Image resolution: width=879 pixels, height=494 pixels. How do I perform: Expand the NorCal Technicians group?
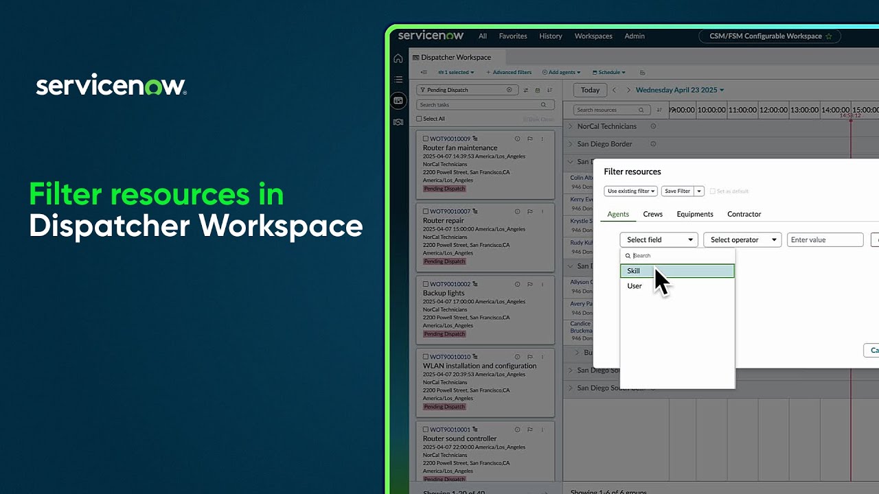pos(571,126)
